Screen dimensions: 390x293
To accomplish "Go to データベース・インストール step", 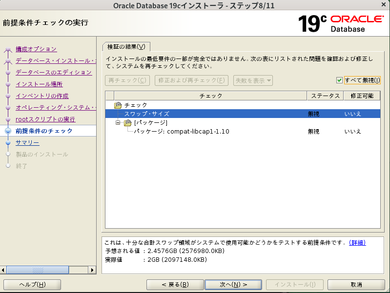I will click(x=56, y=60).
